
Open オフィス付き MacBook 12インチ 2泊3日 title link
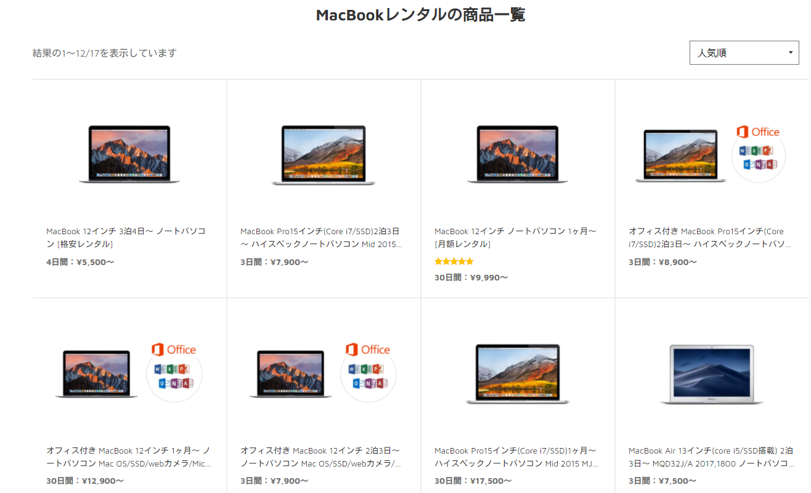coord(321,457)
